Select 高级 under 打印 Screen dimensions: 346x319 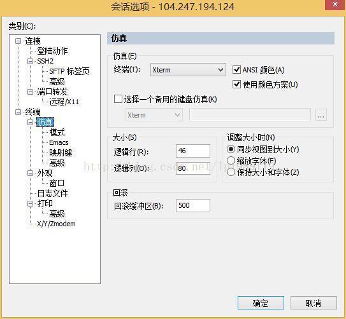[x=57, y=214]
